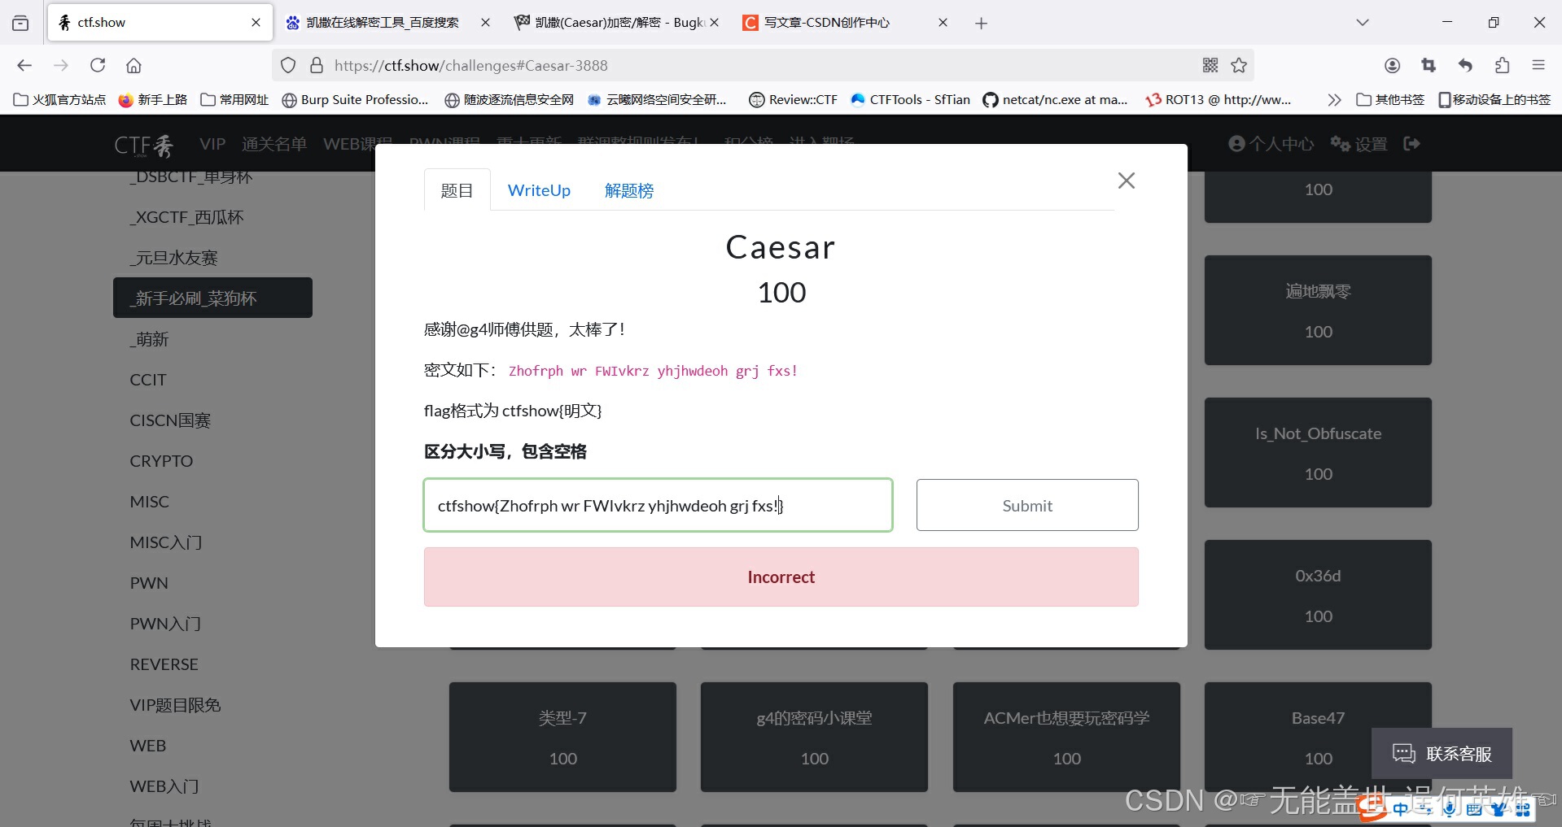
Task: Open 个人中心 in the navbar
Action: coord(1271,144)
